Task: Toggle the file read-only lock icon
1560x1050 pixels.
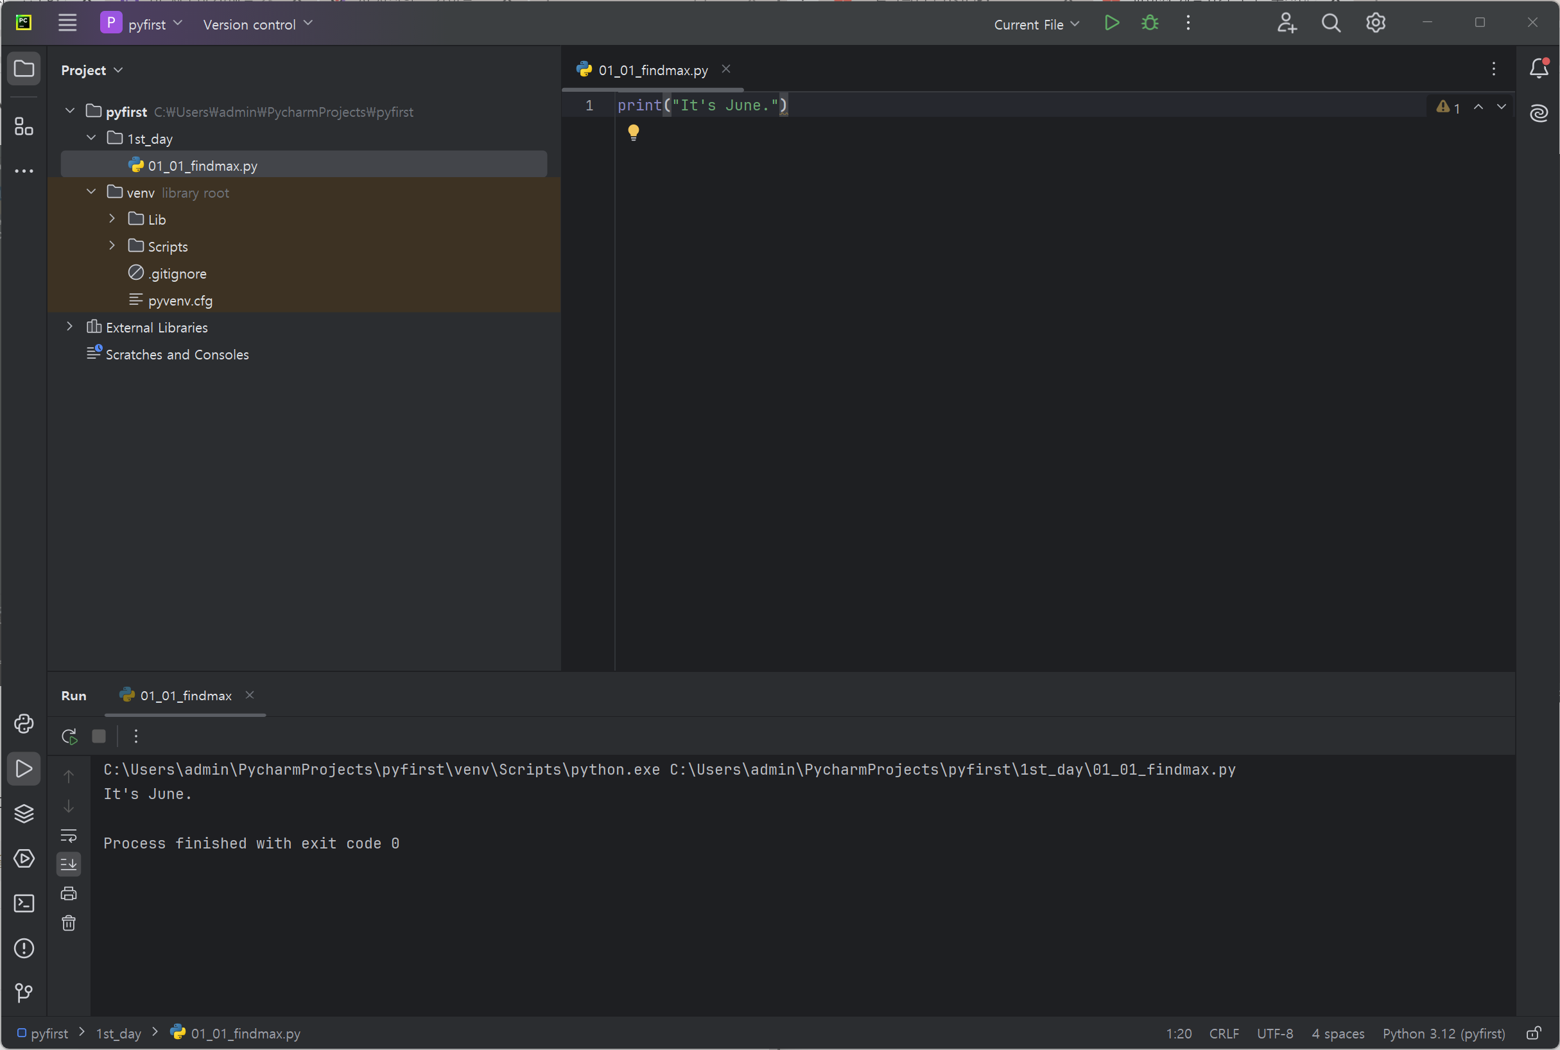Action: [x=1534, y=1033]
